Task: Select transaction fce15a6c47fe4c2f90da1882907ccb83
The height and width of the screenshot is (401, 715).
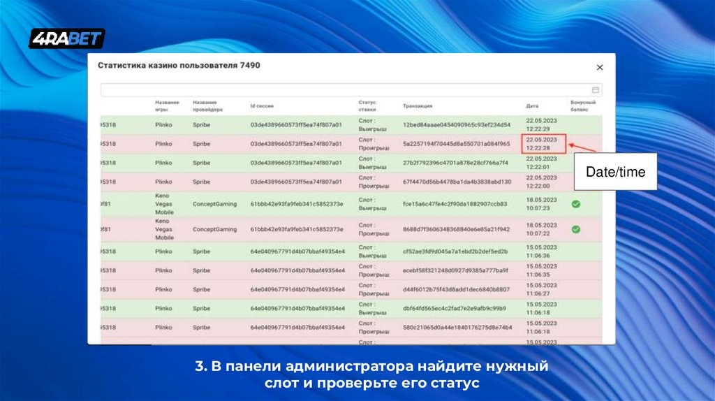Action: (x=455, y=204)
